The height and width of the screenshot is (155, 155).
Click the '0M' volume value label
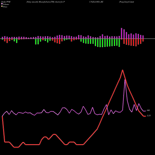pos(148,110)
